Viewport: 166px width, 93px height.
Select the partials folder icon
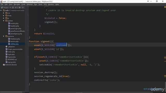(6, 21)
